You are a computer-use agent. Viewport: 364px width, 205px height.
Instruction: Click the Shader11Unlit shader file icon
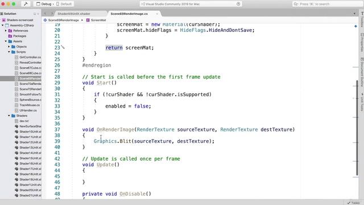(16, 137)
